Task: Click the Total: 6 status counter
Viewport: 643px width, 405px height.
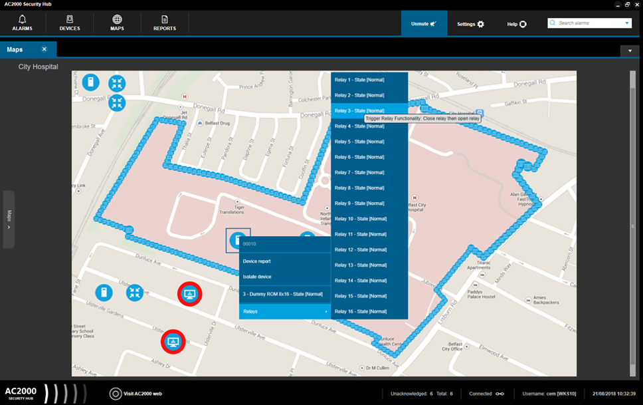Action: tap(444, 394)
